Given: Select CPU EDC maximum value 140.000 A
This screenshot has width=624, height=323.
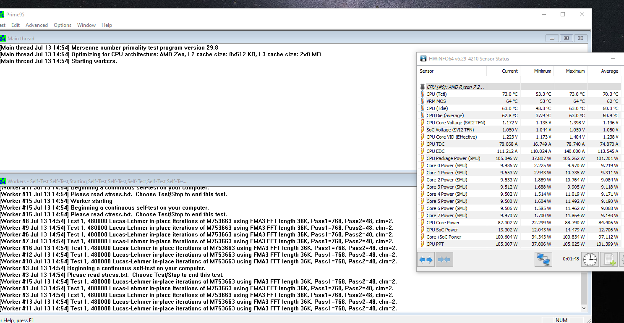Looking at the screenshot, I should point(574,151).
